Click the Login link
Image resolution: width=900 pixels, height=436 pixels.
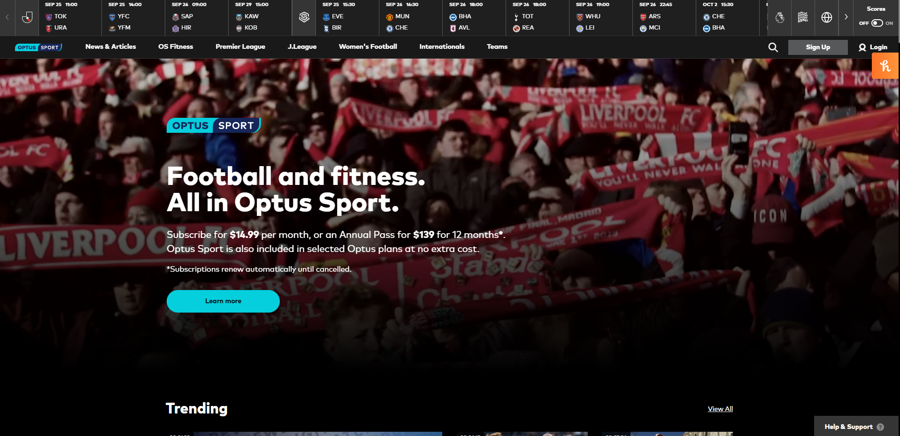[x=878, y=47]
